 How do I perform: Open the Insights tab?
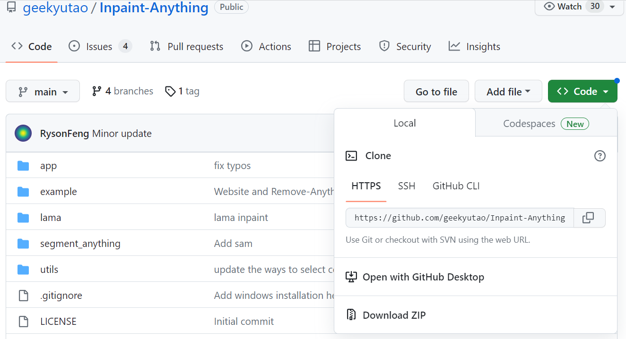click(x=474, y=46)
